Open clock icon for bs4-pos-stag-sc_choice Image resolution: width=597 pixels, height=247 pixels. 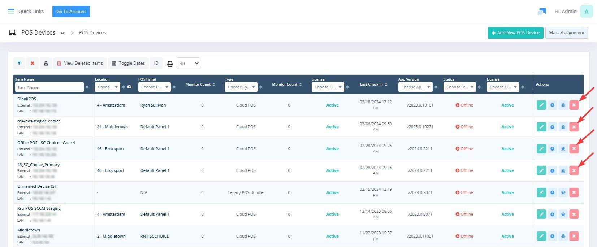point(552,127)
